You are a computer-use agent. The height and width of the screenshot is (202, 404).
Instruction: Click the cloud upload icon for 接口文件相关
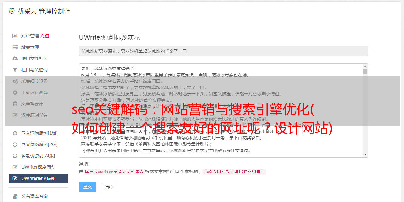point(15,59)
